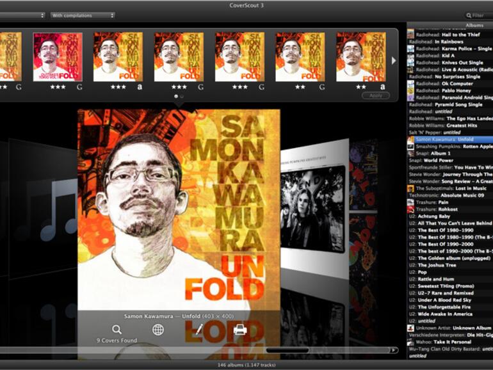
Task: Click the 146 albums status bar text
Action: click(247, 366)
